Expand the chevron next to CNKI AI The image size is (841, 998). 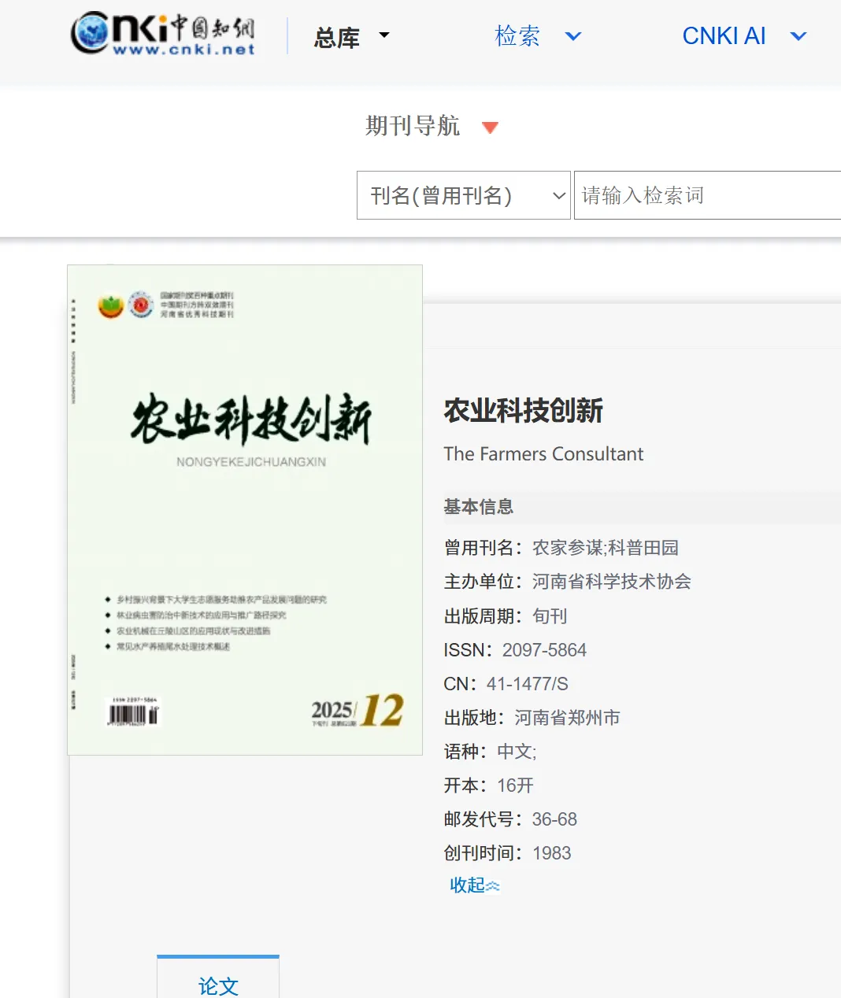(x=798, y=36)
